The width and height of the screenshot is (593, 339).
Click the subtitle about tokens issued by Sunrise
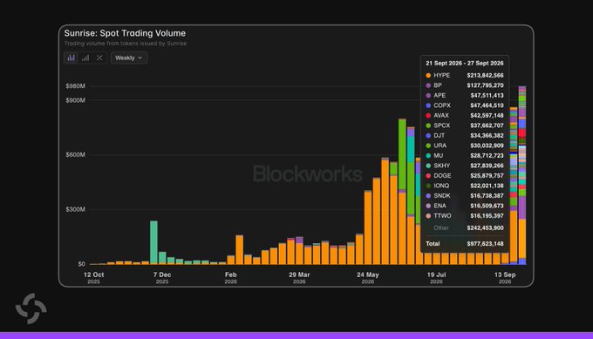(126, 44)
